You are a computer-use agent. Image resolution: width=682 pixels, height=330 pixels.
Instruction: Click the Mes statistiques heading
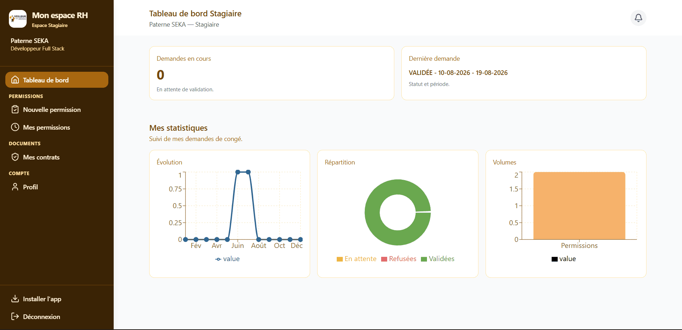click(178, 128)
